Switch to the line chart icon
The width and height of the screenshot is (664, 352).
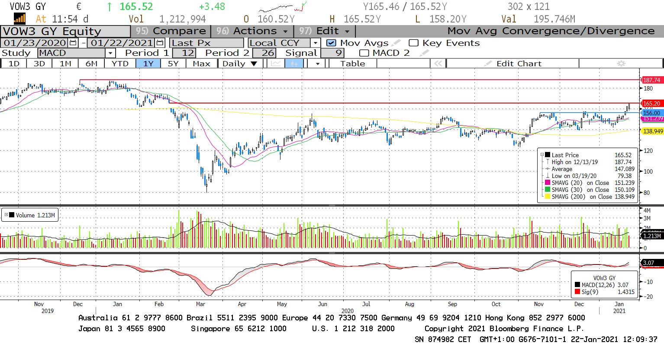tap(275, 64)
